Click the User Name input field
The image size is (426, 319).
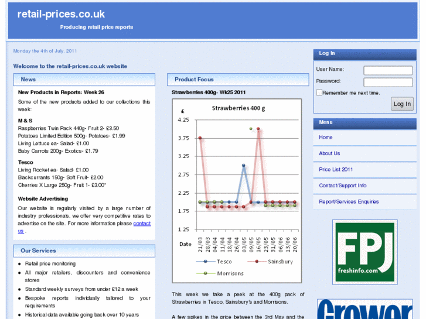point(388,70)
